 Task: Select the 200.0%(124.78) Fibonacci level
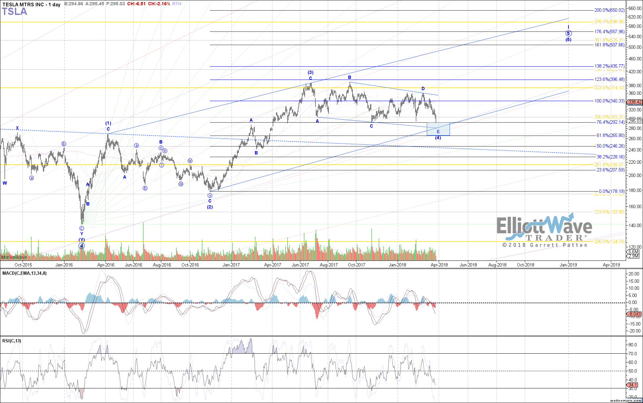coord(609,242)
